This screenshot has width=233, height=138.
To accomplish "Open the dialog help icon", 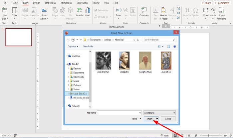I will point(175,47).
